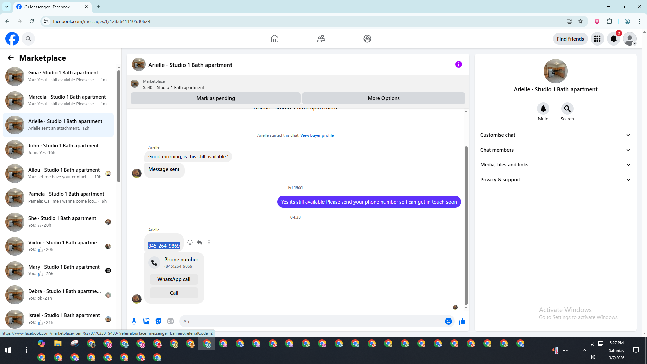The image size is (647, 364).
Task: Open more options for Arielle's message
Action: point(209,242)
